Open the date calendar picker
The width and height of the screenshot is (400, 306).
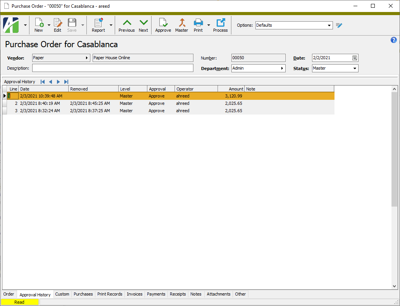[x=355, y=58]
